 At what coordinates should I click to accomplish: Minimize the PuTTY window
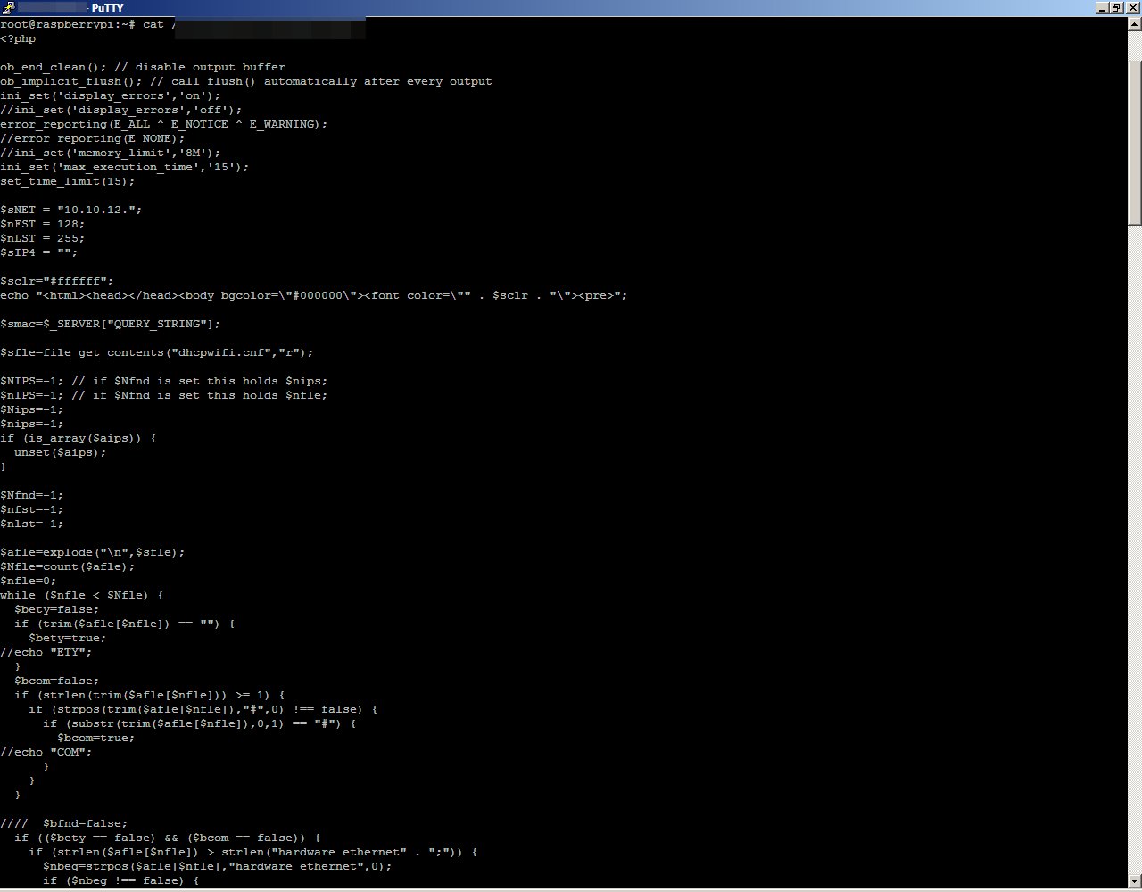pos(1103,8)
